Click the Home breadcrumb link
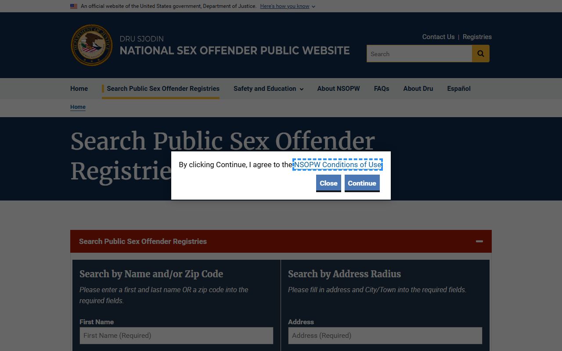 (x=78, y=107)
